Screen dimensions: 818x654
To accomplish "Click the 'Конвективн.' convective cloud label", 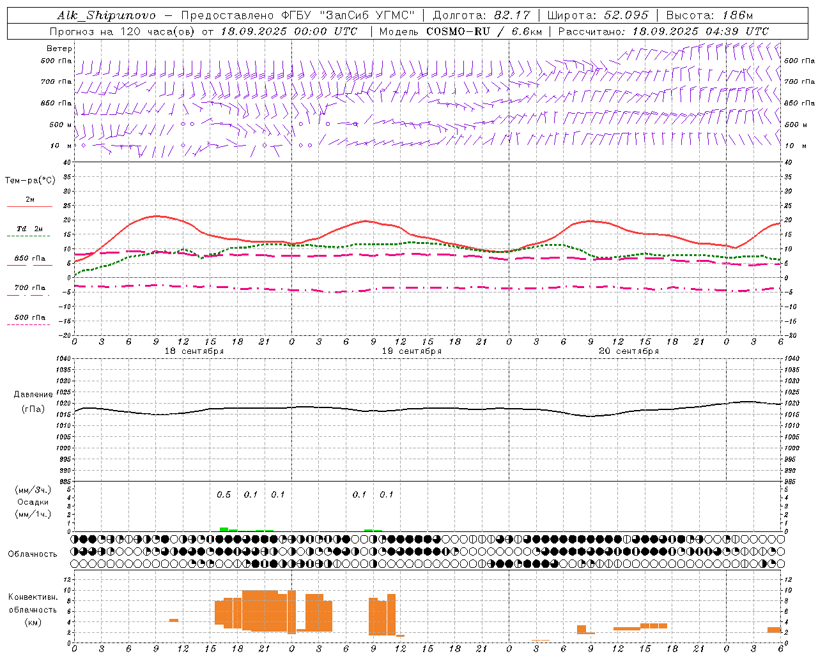I will click(33, 597).
